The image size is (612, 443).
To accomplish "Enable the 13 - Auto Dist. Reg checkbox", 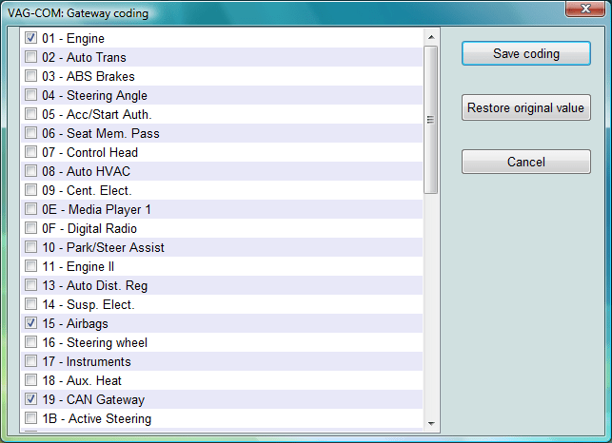I will point(30,285).
